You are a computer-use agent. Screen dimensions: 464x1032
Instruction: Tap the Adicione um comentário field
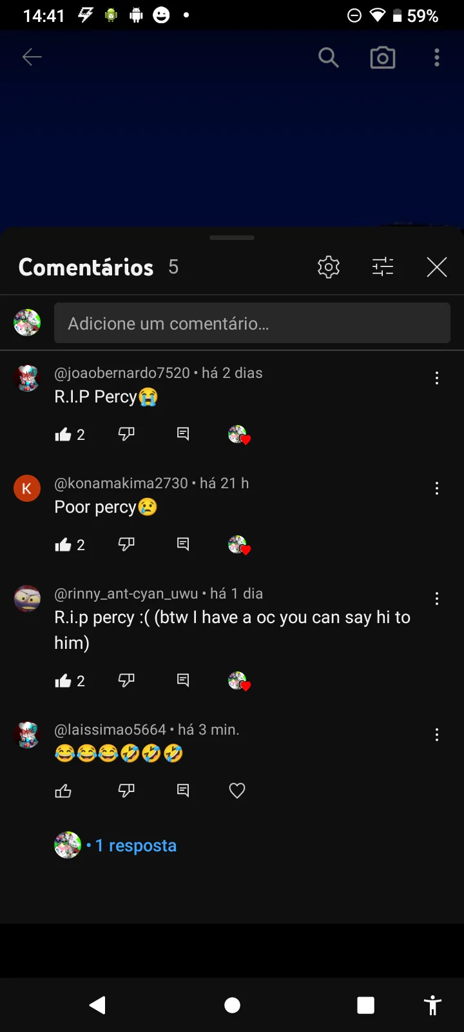252,323
